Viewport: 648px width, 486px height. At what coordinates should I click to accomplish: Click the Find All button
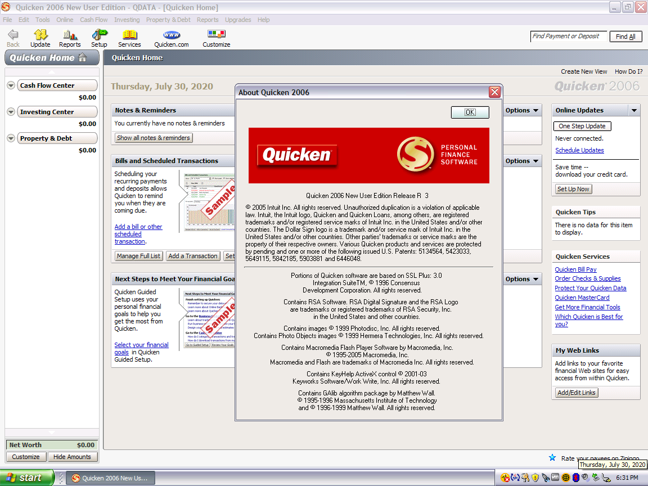625,37
